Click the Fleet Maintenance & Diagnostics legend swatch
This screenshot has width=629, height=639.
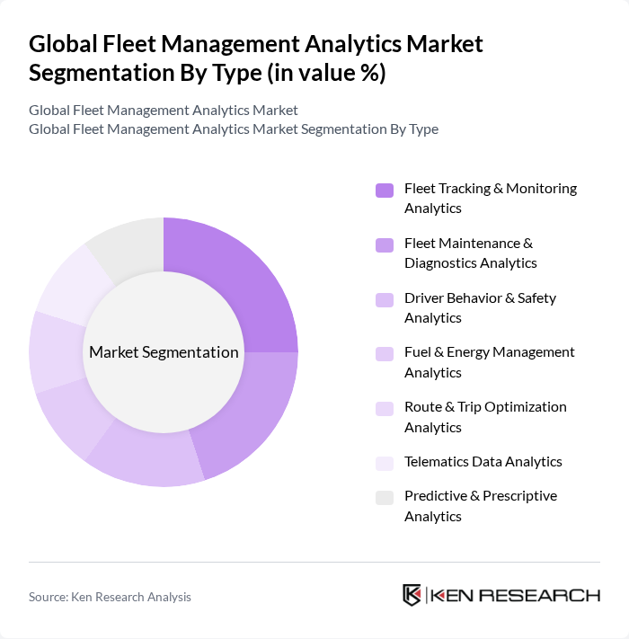(385, 244)
